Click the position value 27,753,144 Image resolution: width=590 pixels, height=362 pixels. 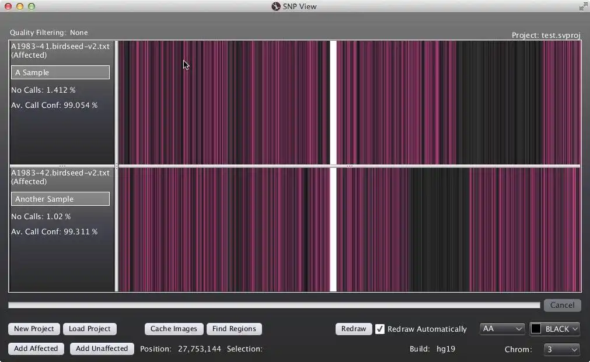[x=200, y=349]
